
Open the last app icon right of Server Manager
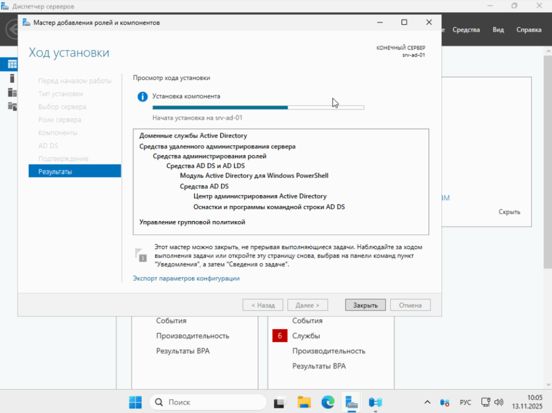[375, 402]
